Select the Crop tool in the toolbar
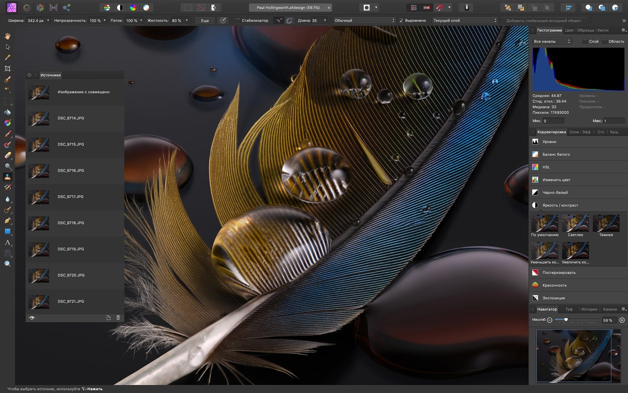 coord(7,68)
